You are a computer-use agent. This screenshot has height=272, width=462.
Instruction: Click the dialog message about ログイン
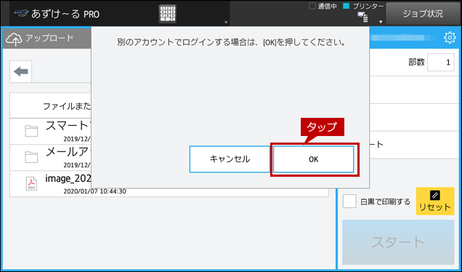(x=231, y=42)
